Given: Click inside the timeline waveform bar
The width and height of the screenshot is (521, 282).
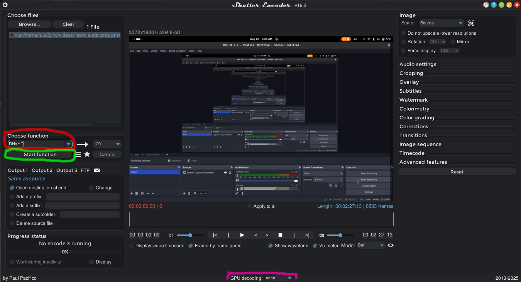Looking at the screenshot, I should point(261,219).
